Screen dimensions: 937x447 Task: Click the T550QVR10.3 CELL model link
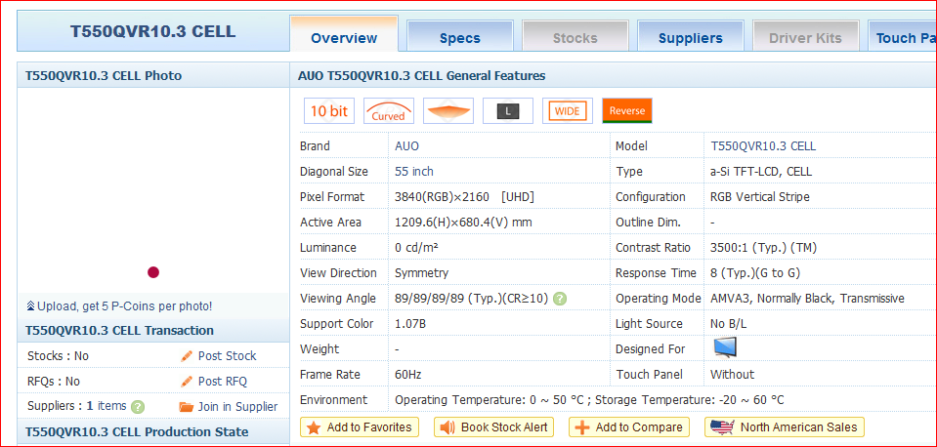point(763,146)
